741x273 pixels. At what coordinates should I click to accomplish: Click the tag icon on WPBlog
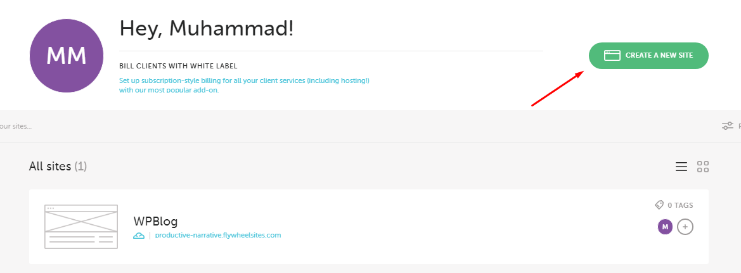(659, 205)
